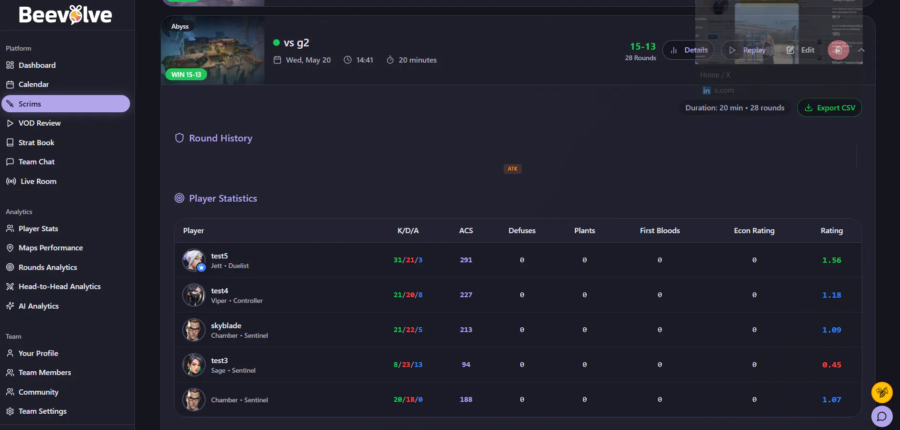900x430 pixels.
Task: Click the Abyss map thumbnail
Action: pos(213,50)
